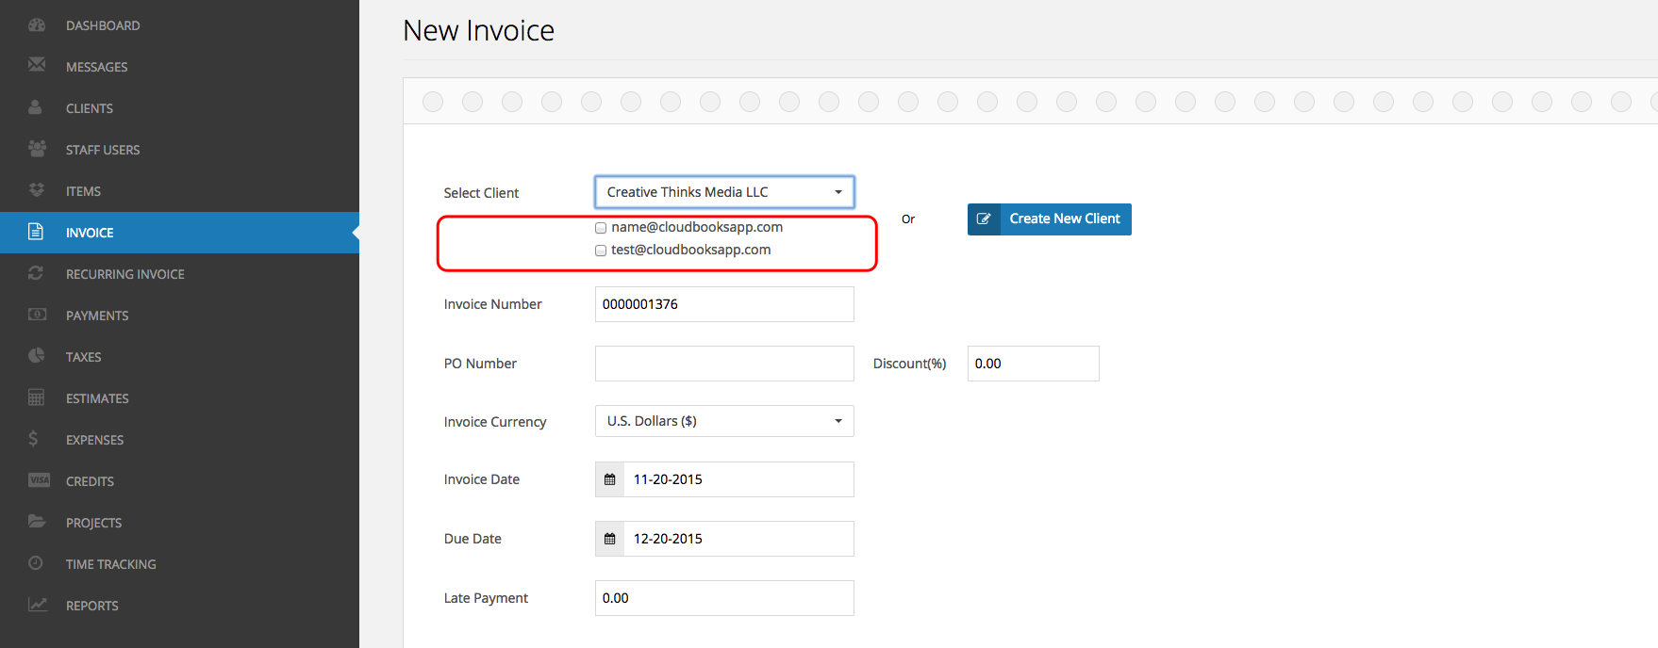
Task: Click the Create New Client button
Action: pos(1049,219)
